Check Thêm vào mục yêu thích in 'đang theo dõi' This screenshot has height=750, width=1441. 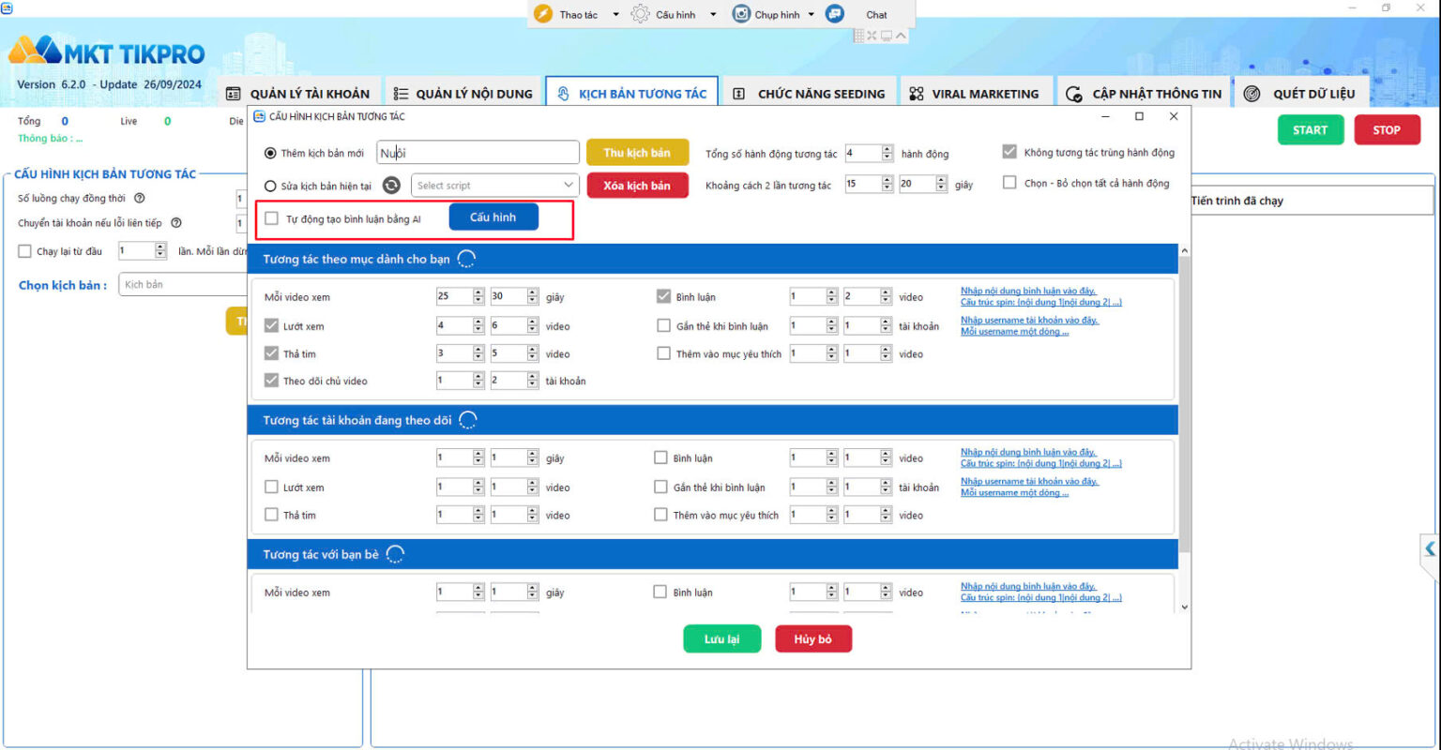coord(661,515)
